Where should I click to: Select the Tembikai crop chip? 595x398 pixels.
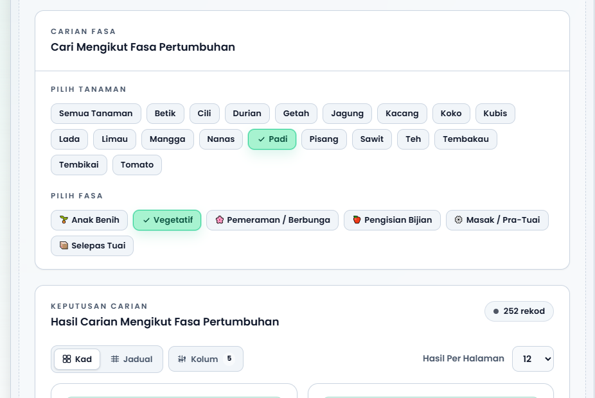click(x=79, y=165)
